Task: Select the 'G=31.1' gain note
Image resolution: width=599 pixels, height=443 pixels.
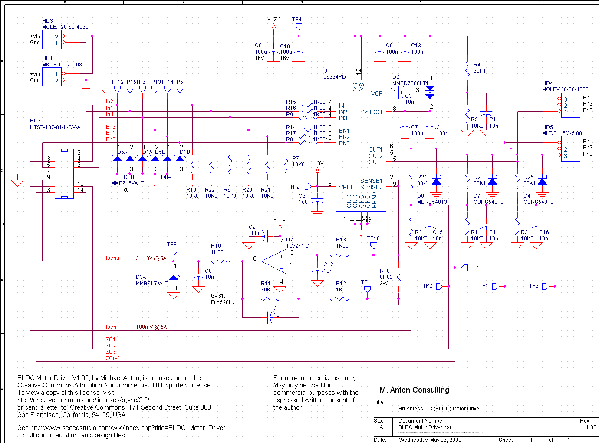Action: point(219,296)
